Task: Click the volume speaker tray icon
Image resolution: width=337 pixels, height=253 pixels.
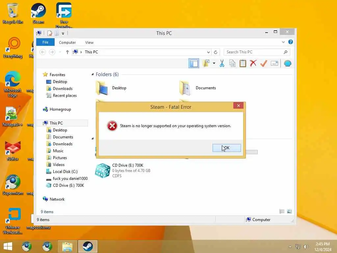Action: 306,246
